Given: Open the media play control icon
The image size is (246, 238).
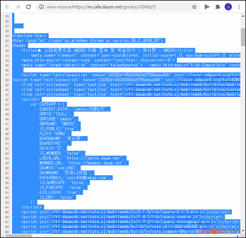Looking at the screenshot, I should 207,7.
